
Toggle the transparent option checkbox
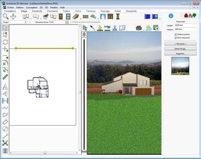coord(176,38)
